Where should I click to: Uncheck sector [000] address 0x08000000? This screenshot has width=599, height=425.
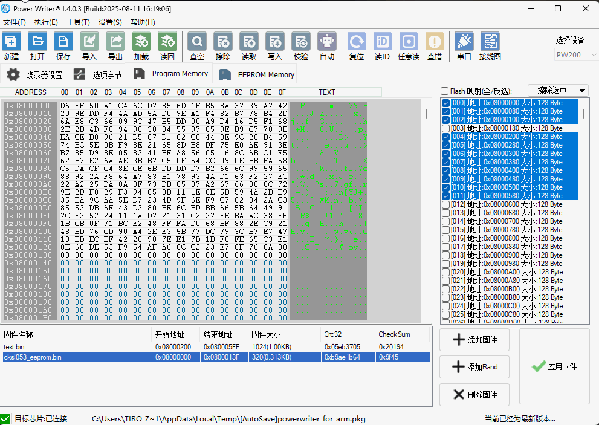click(x=445, y=103)
